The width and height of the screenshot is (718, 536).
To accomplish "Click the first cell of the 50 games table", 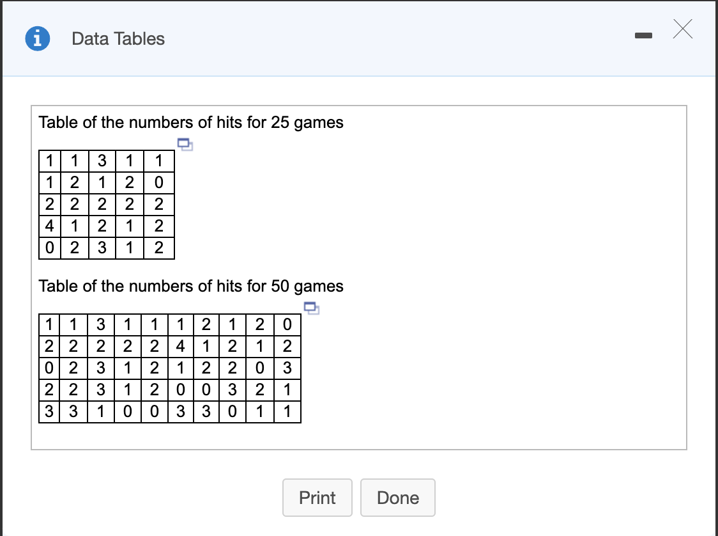I will tap(49, 325).
